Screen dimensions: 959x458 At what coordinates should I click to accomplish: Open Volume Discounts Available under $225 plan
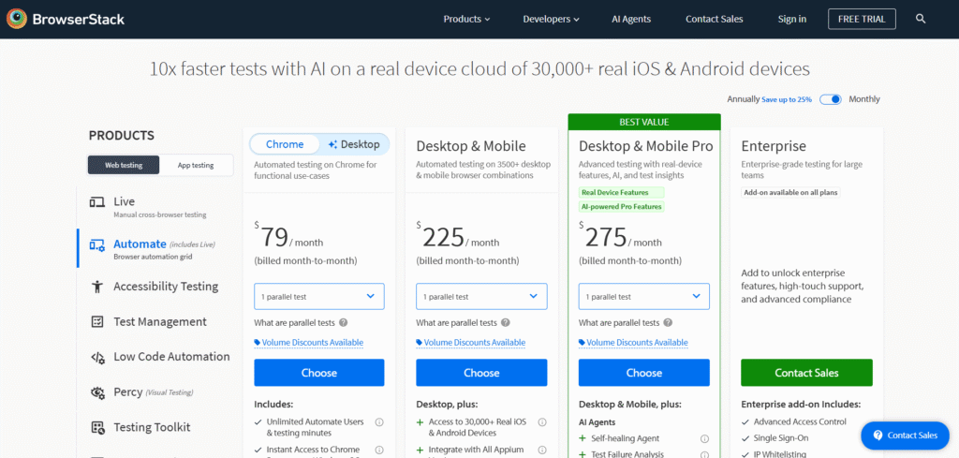pyautogui.click(x=471, y=343)
